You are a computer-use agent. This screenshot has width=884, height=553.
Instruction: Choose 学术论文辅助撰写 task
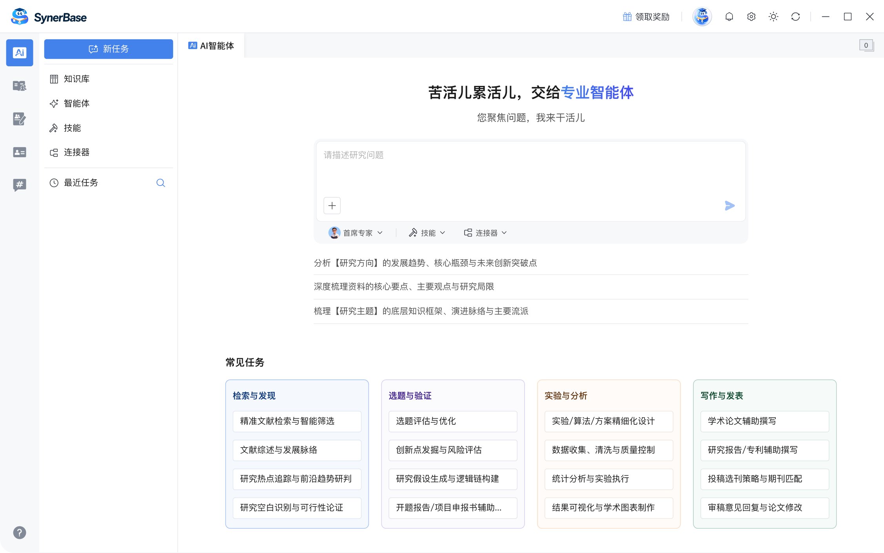tap(765, 421)
